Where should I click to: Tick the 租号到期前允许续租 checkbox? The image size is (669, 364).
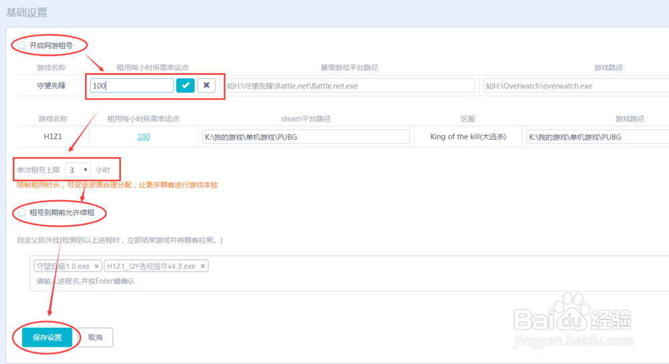(22, 212)
